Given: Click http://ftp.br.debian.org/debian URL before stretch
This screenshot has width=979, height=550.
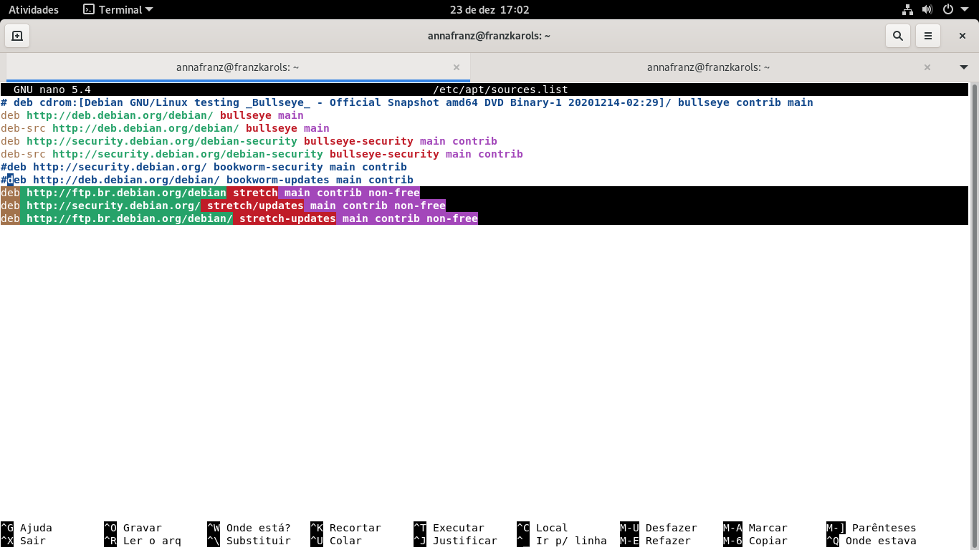Looking at the screenshot, I should tap(126, 193).
